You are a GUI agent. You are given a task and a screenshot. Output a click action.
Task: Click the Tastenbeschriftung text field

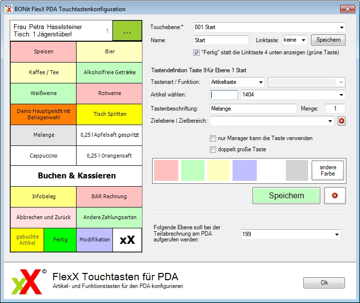[253, 109]
